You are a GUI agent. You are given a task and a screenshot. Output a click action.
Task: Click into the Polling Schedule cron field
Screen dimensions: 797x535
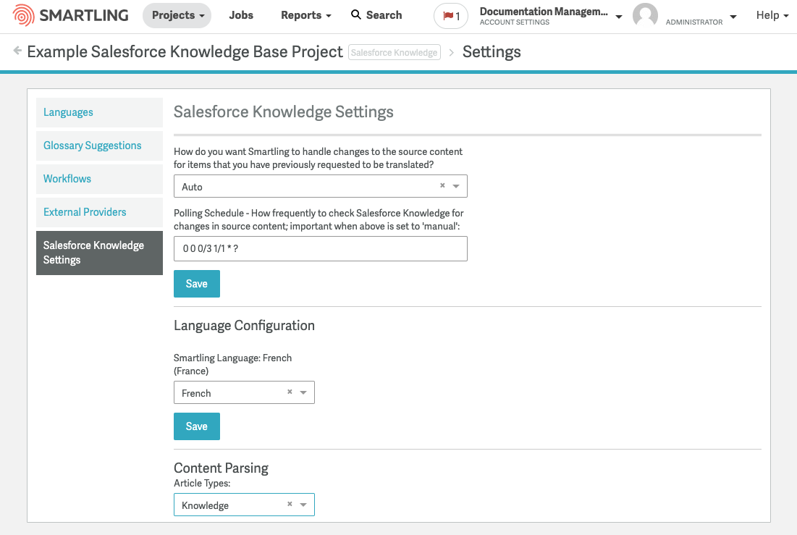click(x=320, y=249)
